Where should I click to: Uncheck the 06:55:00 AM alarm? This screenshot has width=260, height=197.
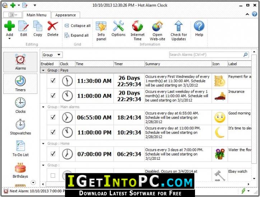point(53,117)
